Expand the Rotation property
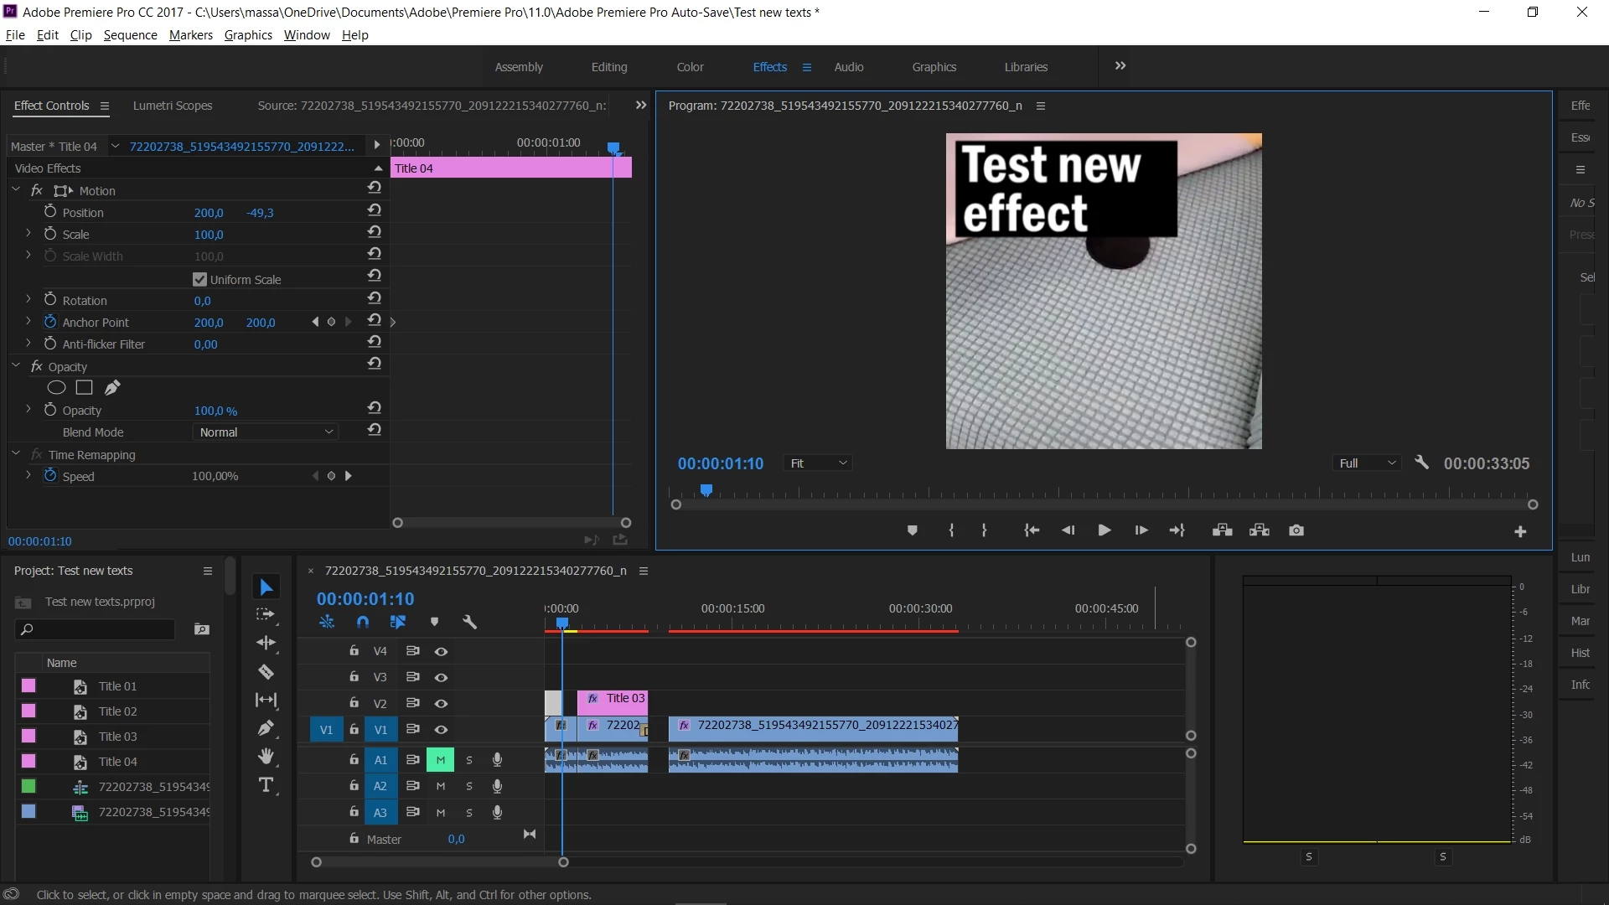The height and width of the screenshot is (905, 1609). [28, 300]
